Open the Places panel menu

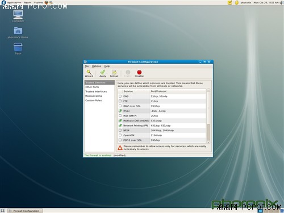point(27,2)
